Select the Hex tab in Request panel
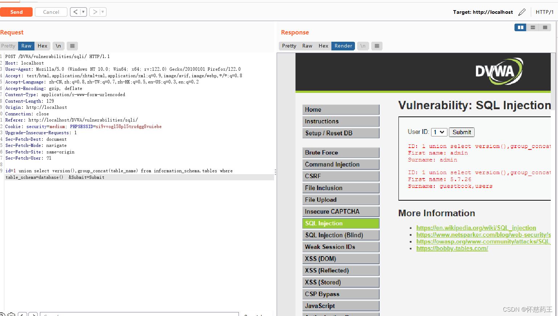 tap(42, 46)
